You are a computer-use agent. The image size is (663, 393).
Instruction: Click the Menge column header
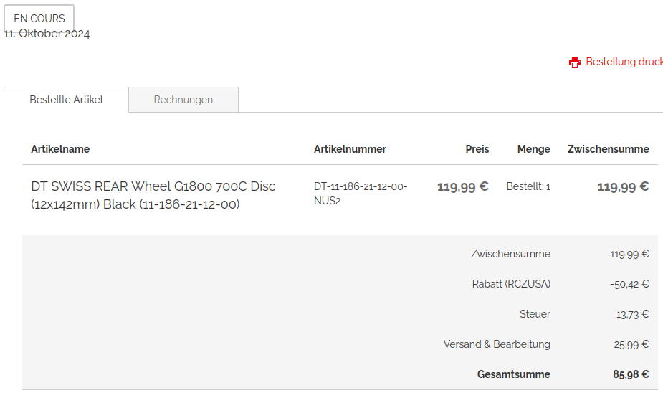point(534,149)
